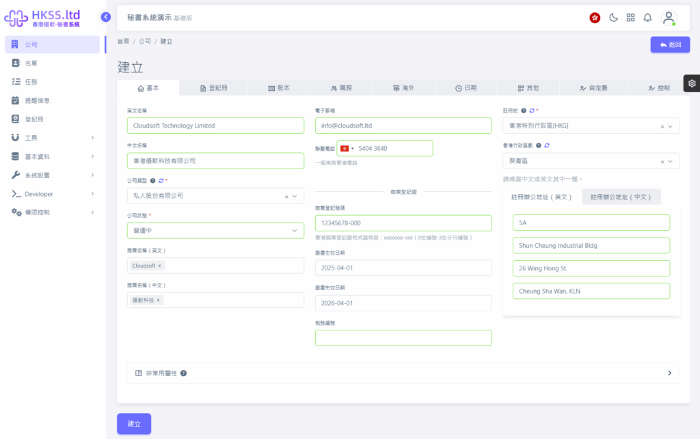Switch to the 控制 tab
Viewport: 700px width, 439px height.
click(x=659, y=88)
